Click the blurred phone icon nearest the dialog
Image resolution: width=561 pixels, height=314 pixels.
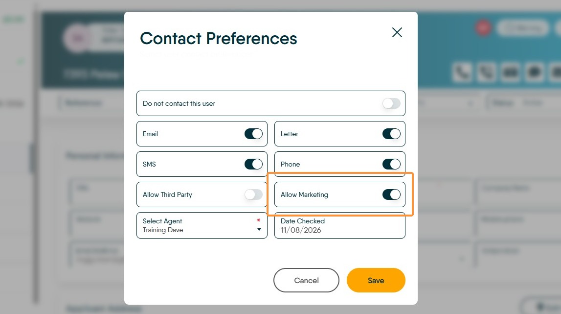462,72
